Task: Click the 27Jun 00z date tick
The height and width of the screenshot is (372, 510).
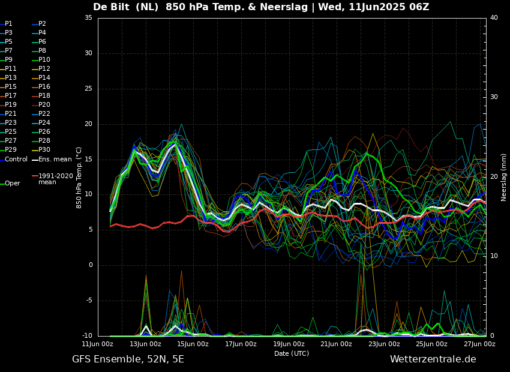Action: click(480, 344)
